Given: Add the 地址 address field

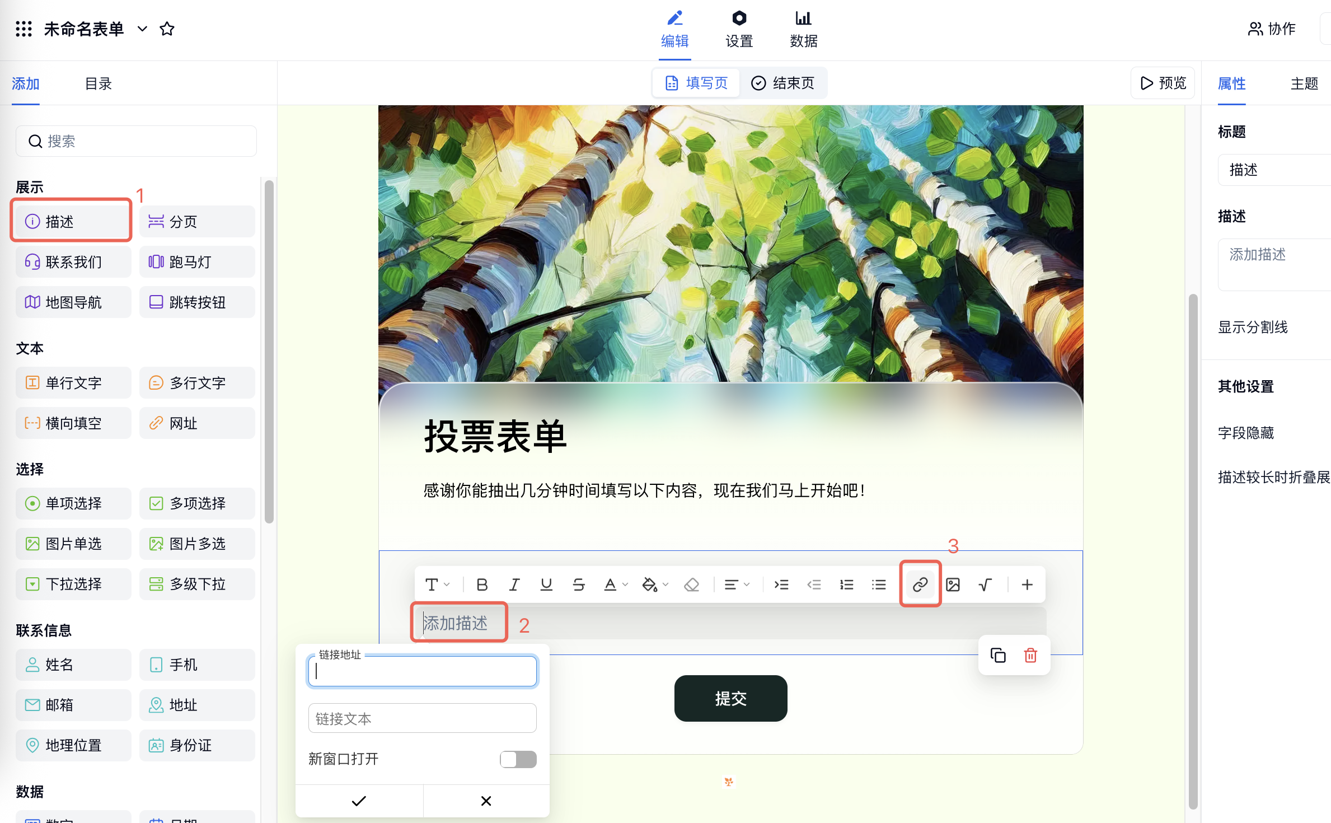Looking at the screenshot, I should click(x=197, y=705).
